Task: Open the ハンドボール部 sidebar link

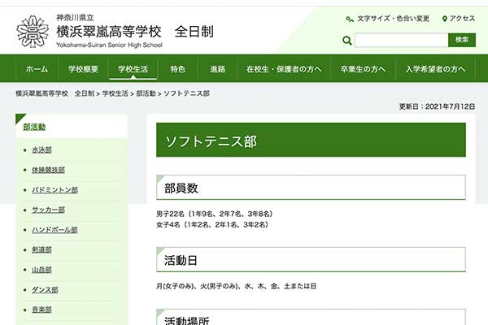Action: (54, 230)
